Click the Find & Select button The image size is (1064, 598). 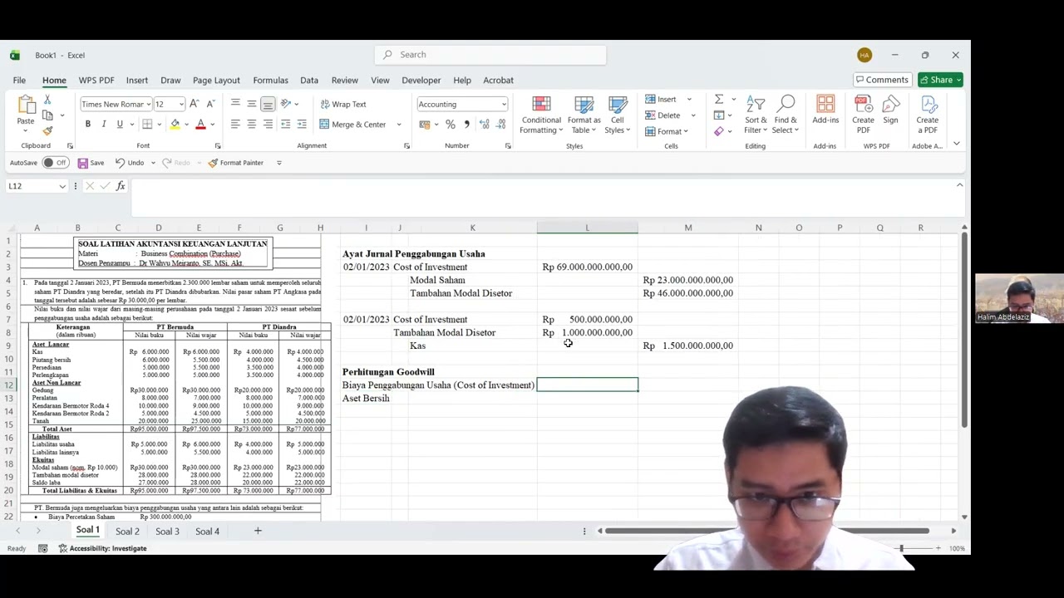pyautogui.click(x=786, y=115)
